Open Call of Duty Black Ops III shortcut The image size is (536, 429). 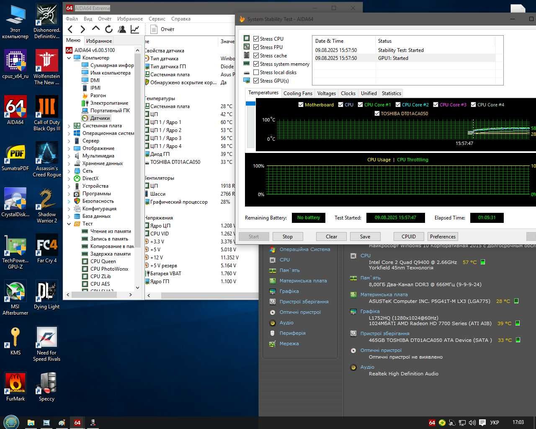(47, 114)
